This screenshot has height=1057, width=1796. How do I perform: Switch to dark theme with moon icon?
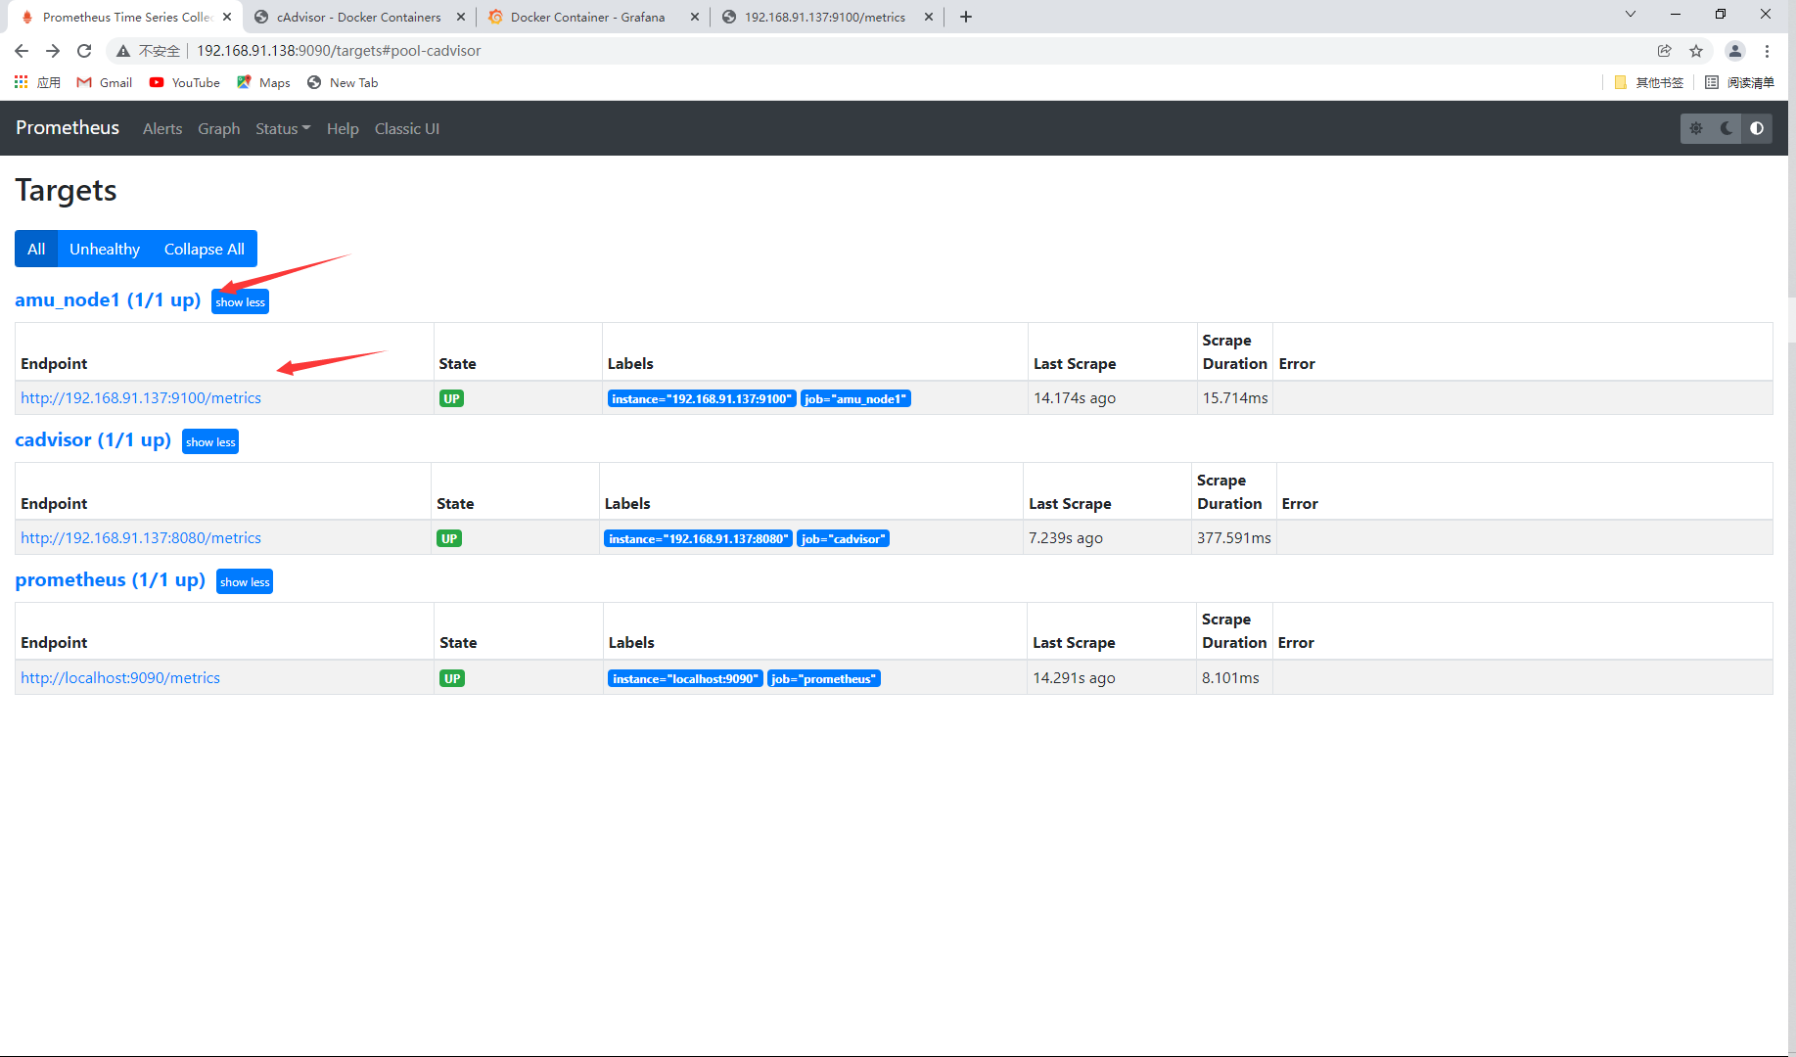click(1727, 128)
